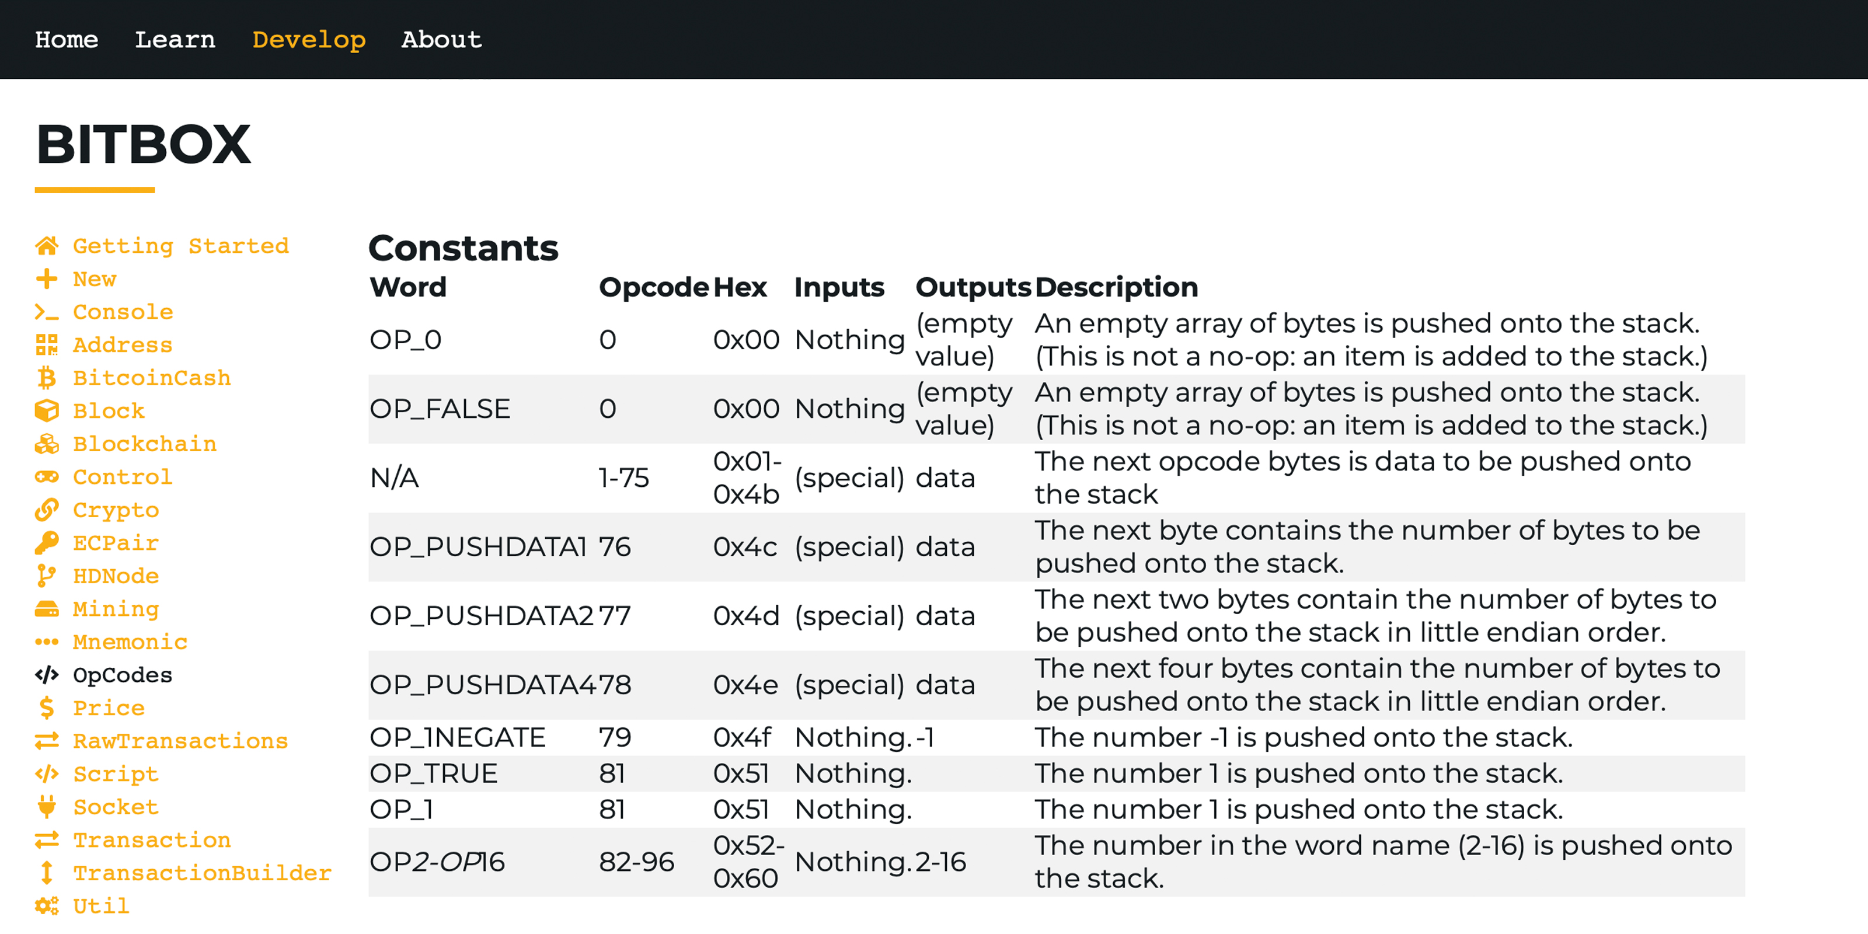Click the Mnemonic ellipsis icon
The height and width of the screenshot is (934, 1868).
point(47,642)
